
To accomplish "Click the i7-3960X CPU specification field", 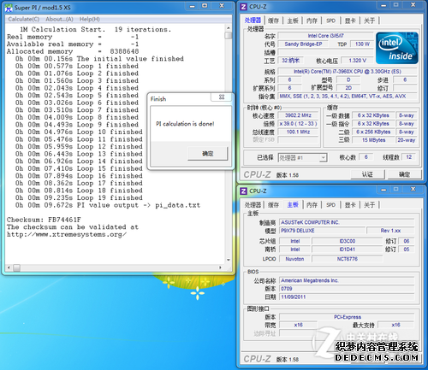I will 348,72.
